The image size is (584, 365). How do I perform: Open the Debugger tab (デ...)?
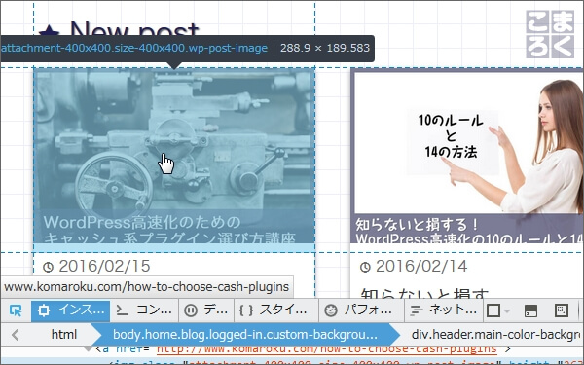[x=206, y=310]
